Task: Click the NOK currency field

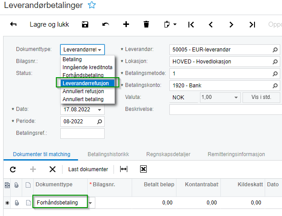Action: (x=184, y=98)
